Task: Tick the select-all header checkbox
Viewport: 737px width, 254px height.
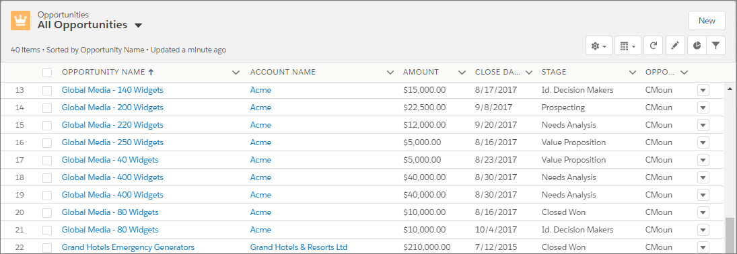Action: point(47,73)
